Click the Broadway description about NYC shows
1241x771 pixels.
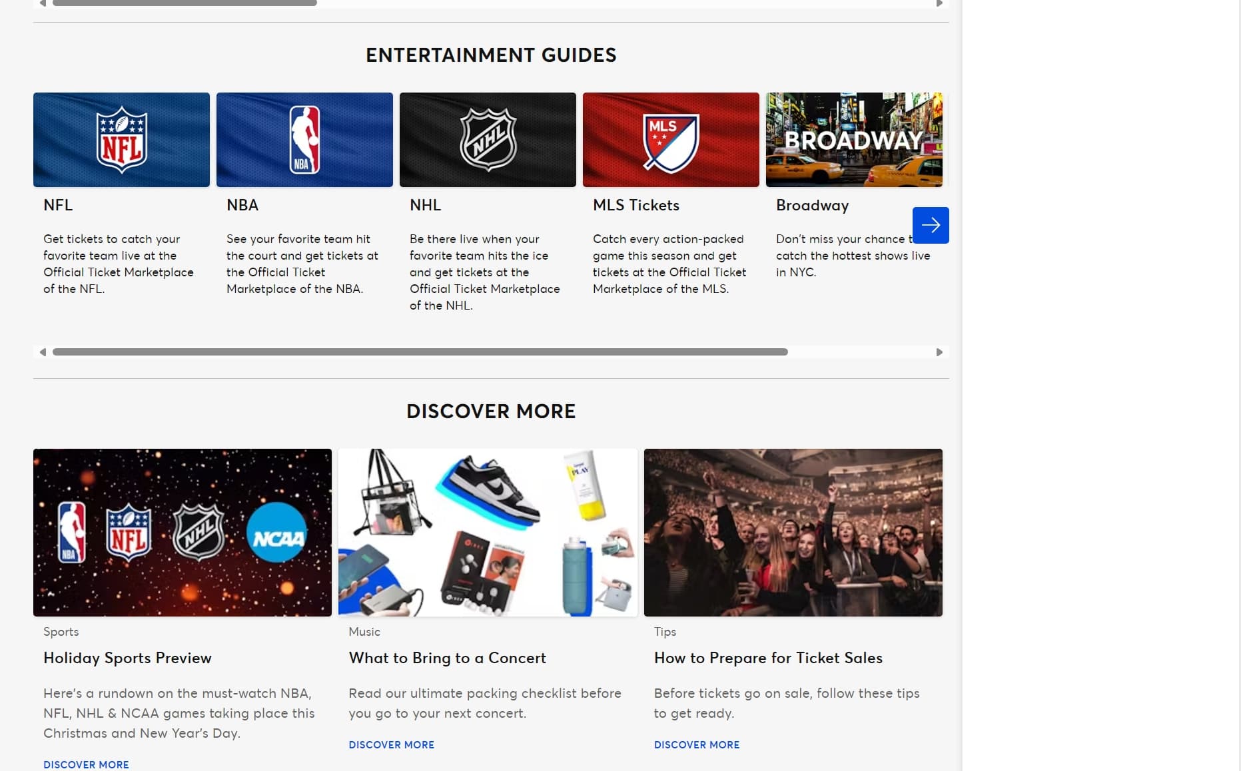point(853,256)
